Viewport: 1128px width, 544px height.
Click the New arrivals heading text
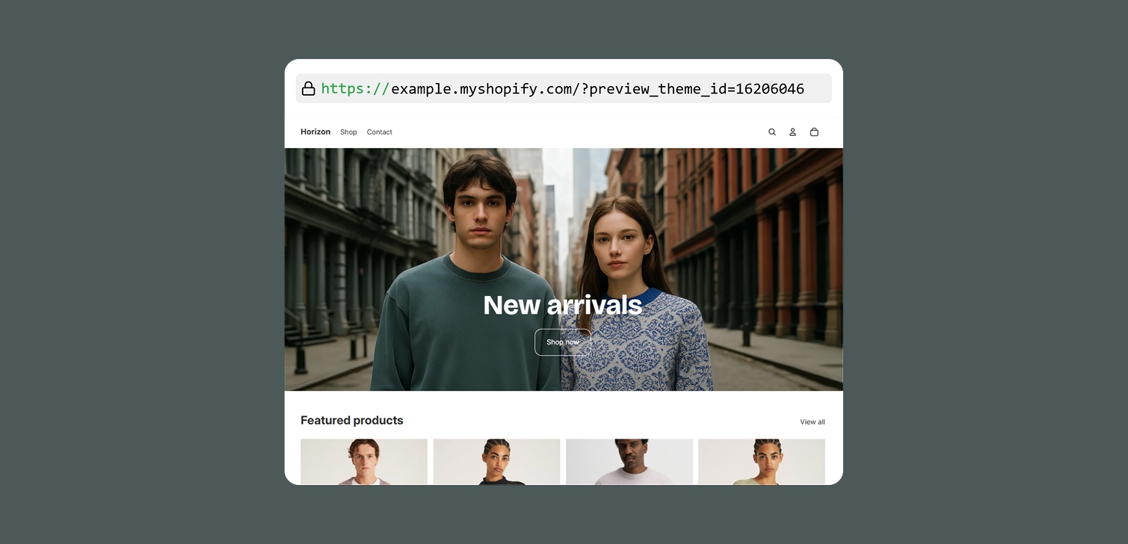coord(562,305)
